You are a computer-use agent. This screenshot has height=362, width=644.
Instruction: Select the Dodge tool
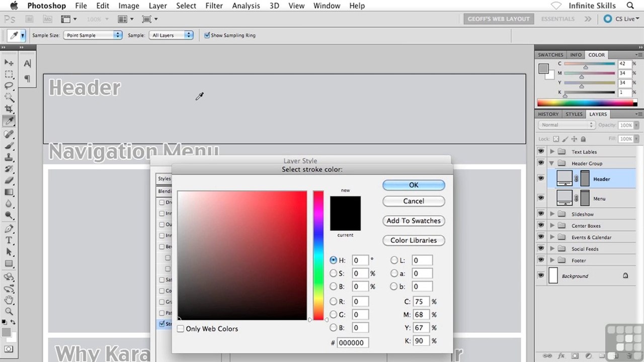pyautogui.click(x=9, y=215)
